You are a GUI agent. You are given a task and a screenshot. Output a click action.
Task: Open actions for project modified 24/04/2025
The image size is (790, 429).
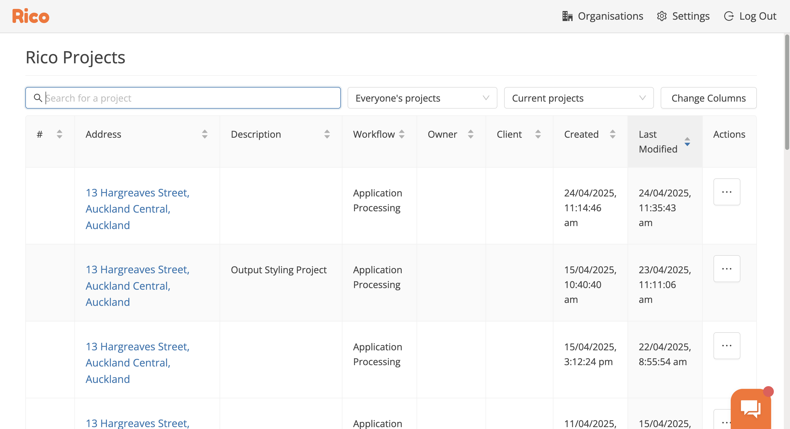point(726,192)
